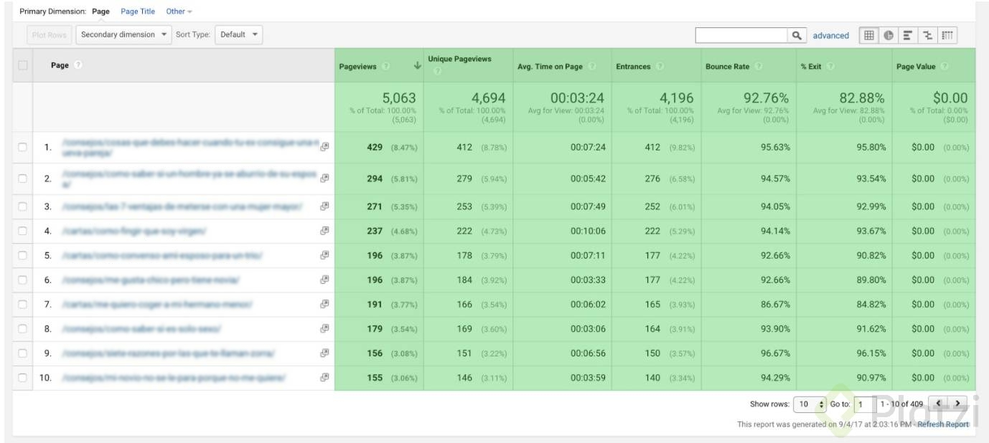Screen dimensions: 989x443
Task: Click the search magnifier button
Action: click(x=797, y=35)
